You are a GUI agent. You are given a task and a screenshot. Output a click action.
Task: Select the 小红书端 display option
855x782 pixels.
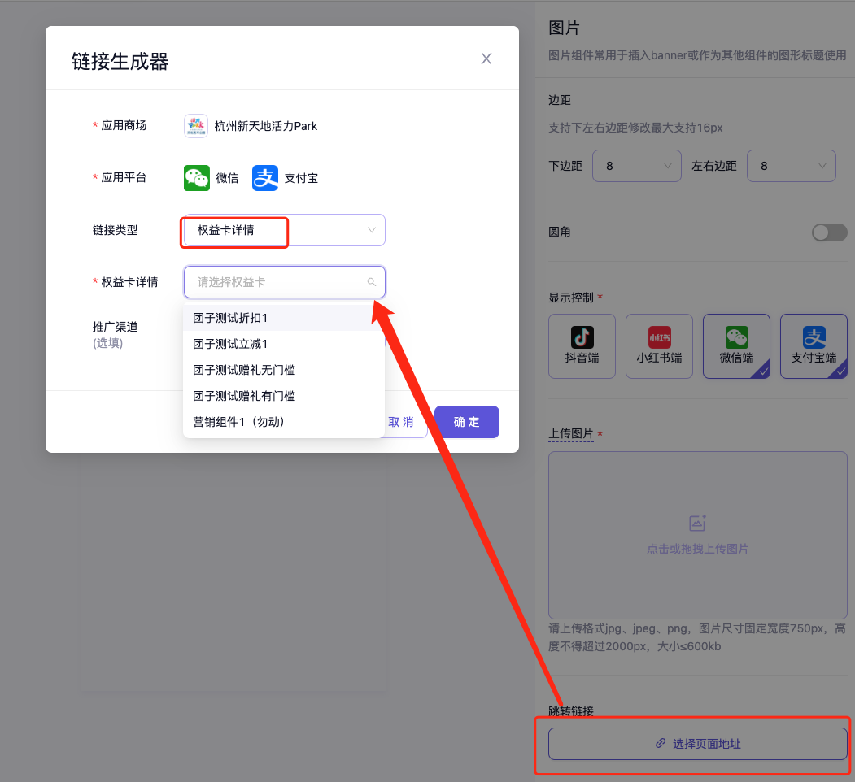[x=659, y=346]
